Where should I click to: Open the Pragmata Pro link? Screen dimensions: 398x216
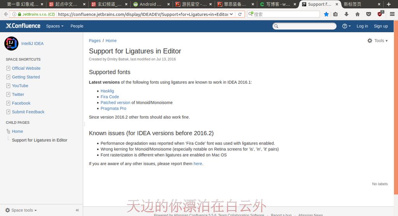(x=113, y=108)
